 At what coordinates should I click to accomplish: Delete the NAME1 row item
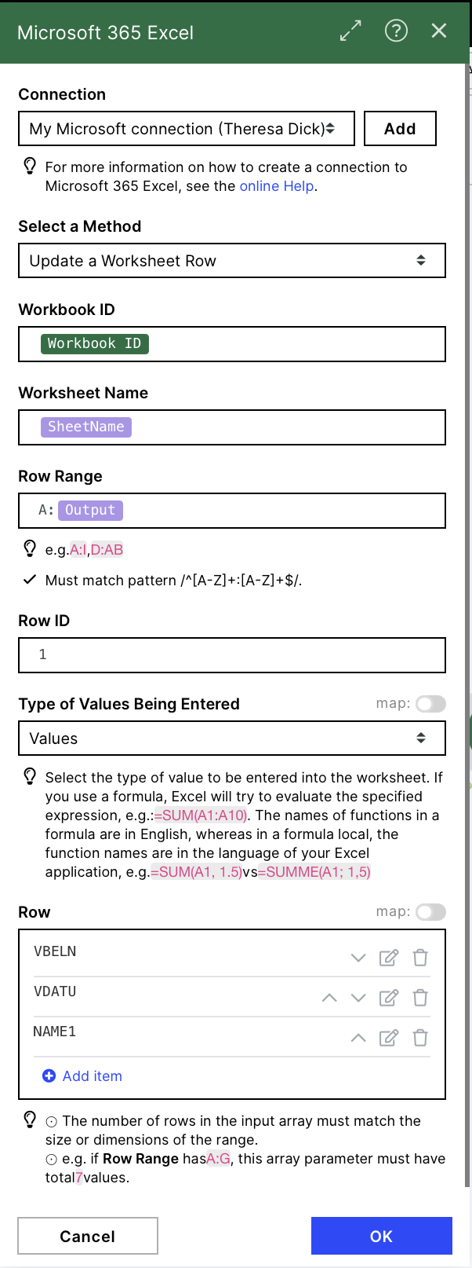point(420,1038)
